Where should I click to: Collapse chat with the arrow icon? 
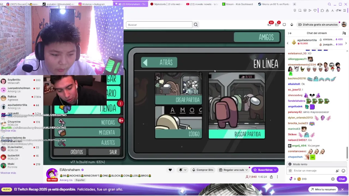[290, 33]
